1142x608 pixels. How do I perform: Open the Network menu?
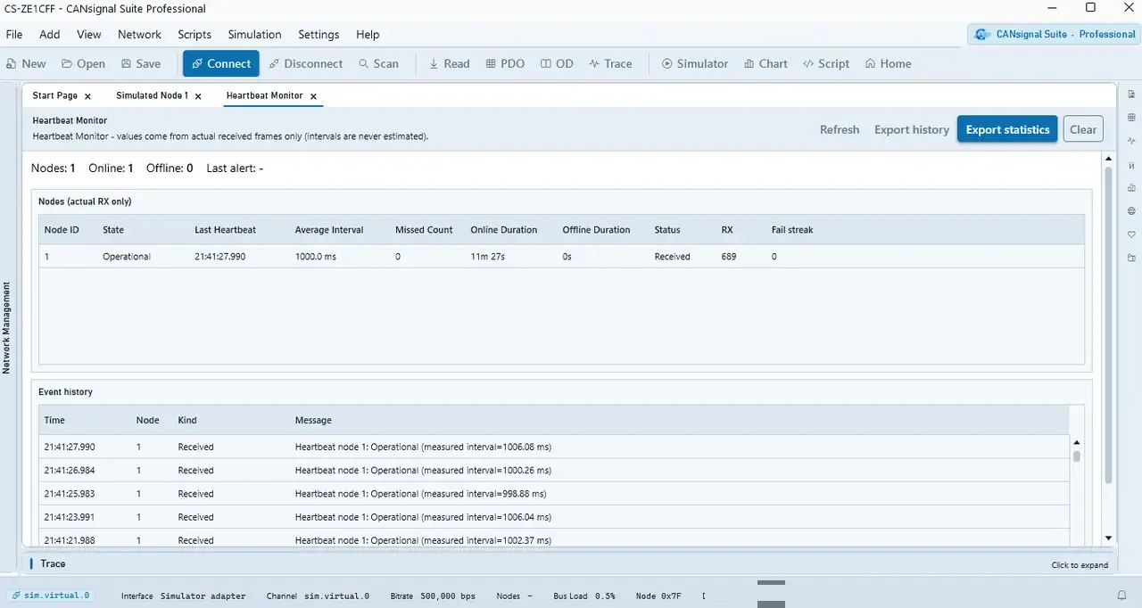(x=139, y=35)
